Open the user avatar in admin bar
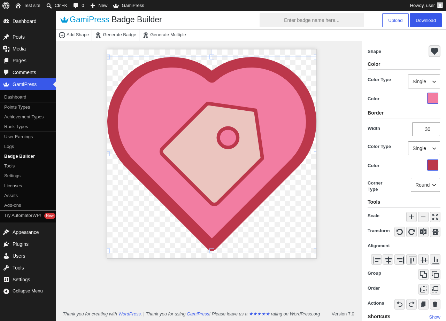The height and width of the screenshot is (321, 446). (440, 6)
